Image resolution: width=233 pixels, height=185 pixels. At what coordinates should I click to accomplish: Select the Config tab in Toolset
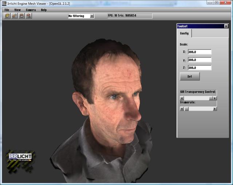pyautogui.click(x=184, y=33)
